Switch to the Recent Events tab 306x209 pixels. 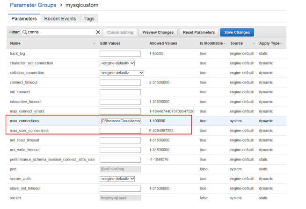[x=60, y=19]
